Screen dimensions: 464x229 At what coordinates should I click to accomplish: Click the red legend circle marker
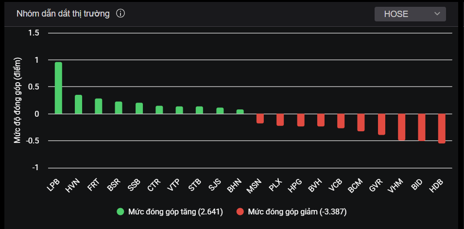click(x=240, y=211)
